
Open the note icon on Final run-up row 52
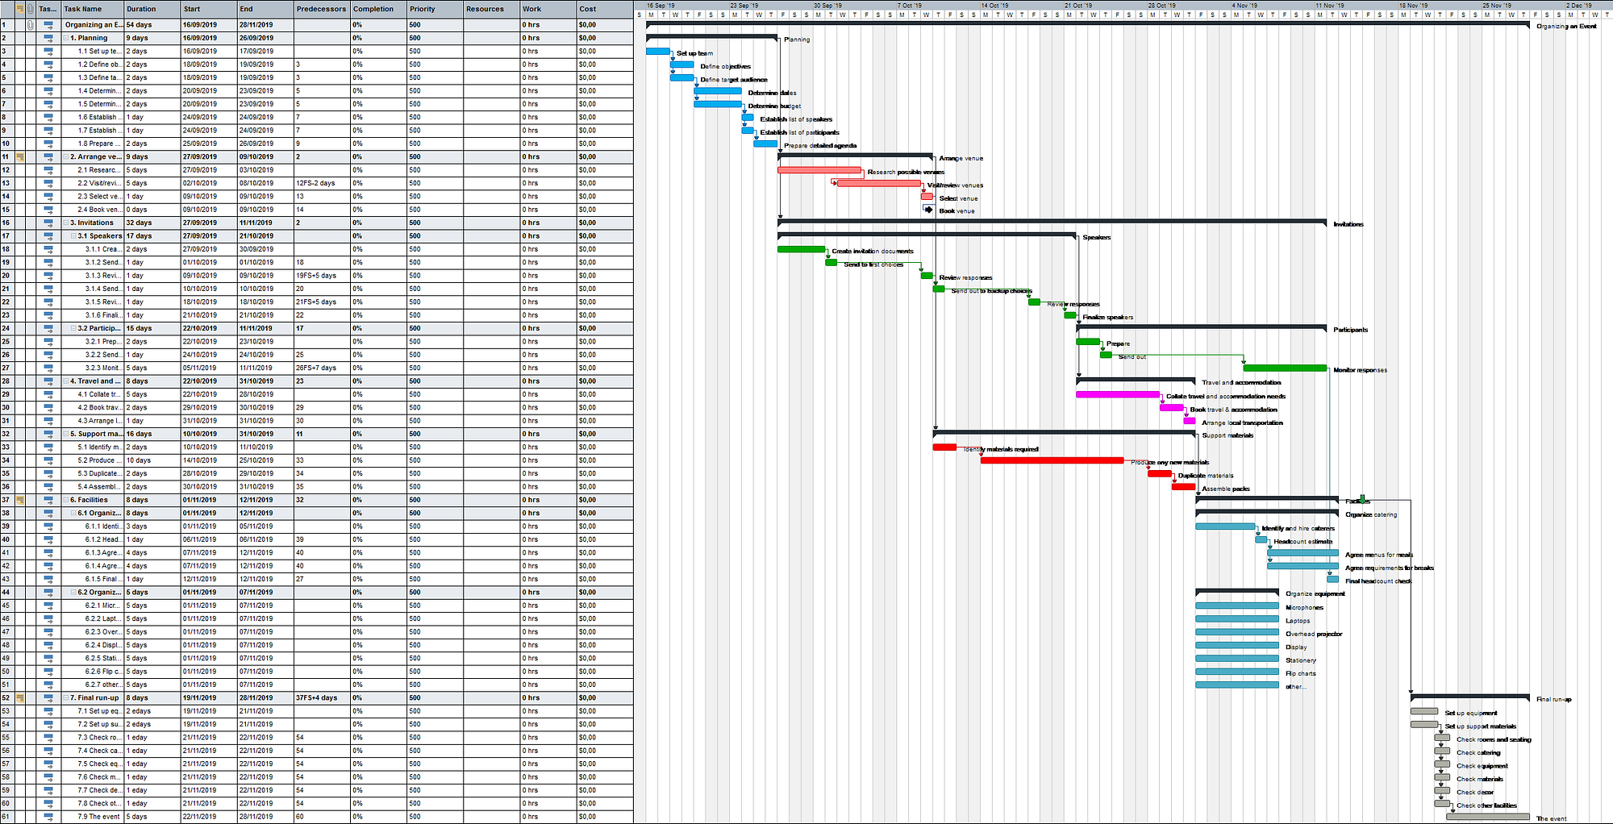coord(19,697)
